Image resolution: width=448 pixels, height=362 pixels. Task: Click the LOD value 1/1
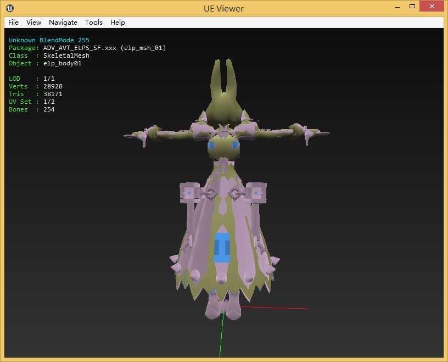point(49,79)
